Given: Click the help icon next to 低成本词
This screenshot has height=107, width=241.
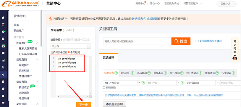Looking at the screenshot, I should pos(165,73).
